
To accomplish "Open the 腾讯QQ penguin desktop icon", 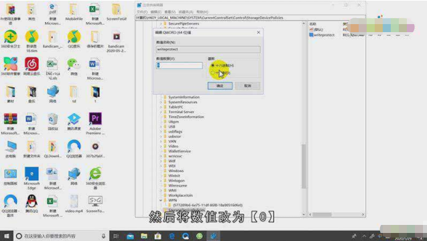I will click(32, 204).
